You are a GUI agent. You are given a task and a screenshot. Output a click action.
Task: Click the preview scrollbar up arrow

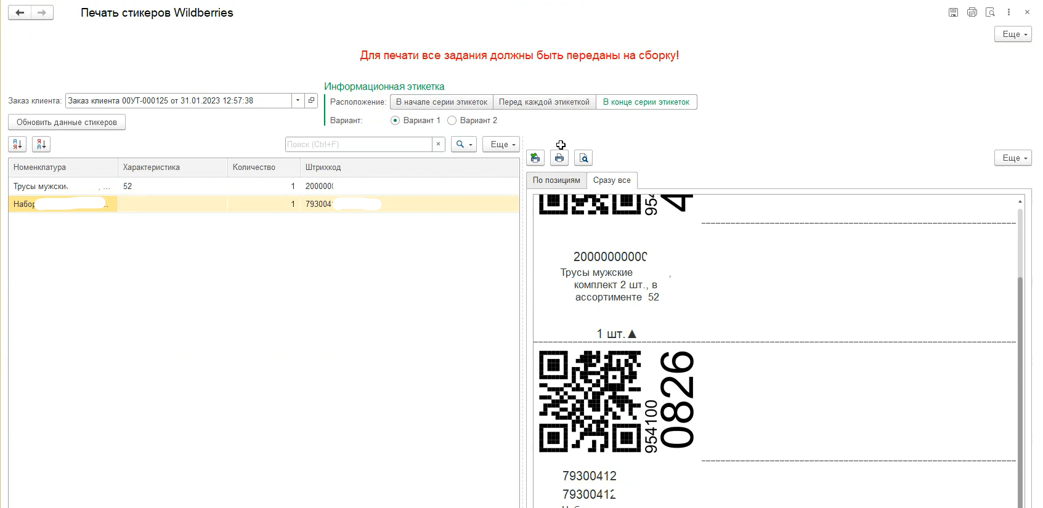click(1020, 201)
